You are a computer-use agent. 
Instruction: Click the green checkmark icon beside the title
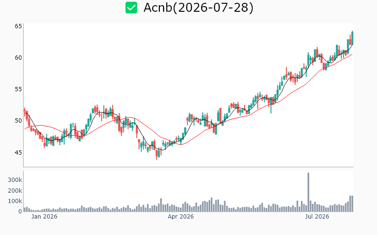tap(131, 8)
